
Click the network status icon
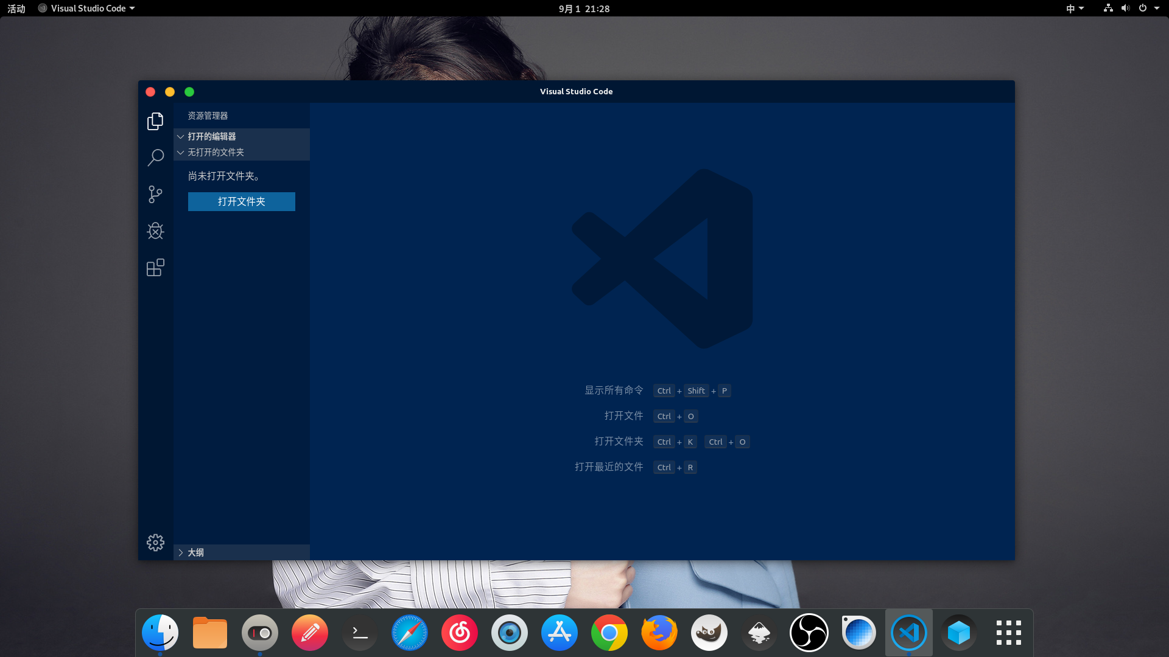(x=1108, y=8)
